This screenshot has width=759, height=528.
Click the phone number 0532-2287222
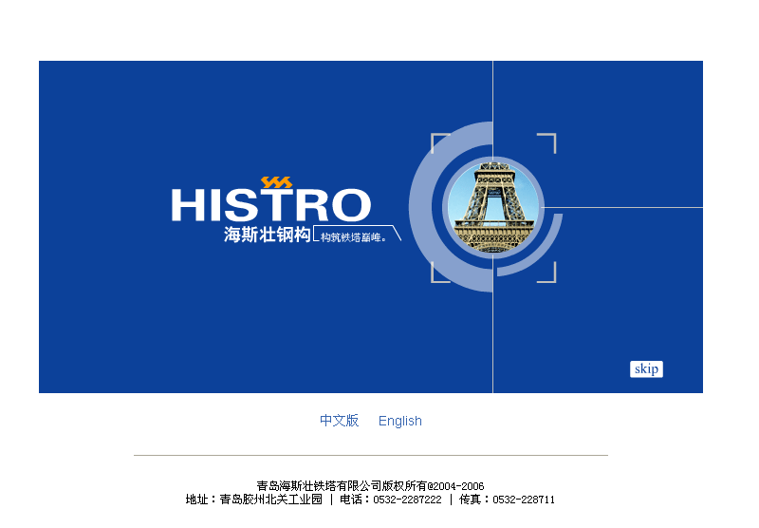click(x=407, y=500)
